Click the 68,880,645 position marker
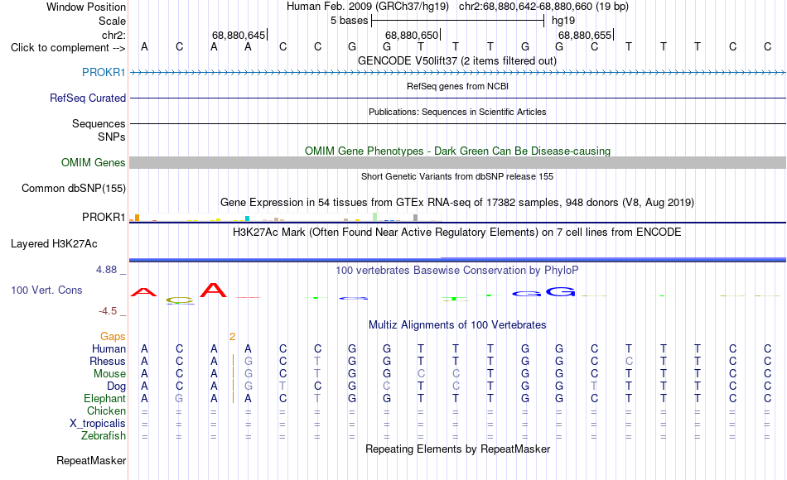Screen dimensions: 787x480 click(x=239, y=35)
